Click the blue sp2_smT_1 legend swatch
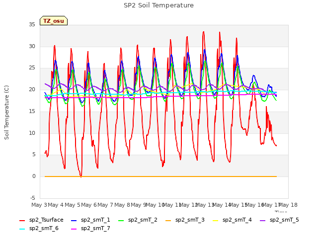Screen dimensions: 318x238 (x=74, y=220)
